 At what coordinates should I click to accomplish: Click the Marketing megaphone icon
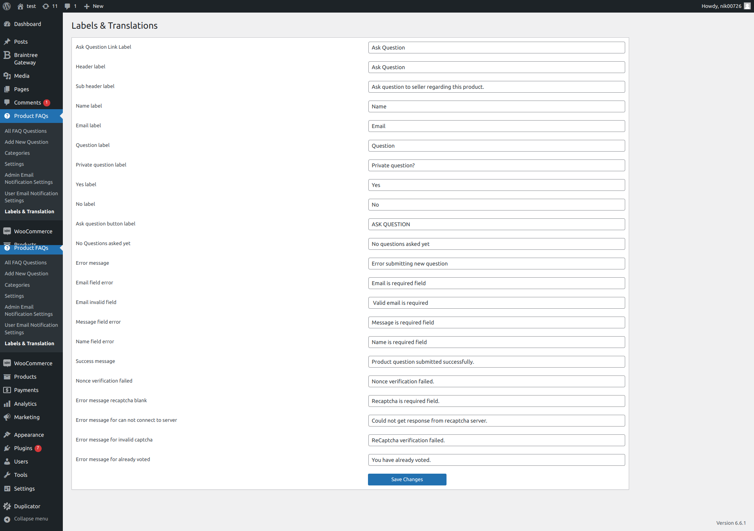pos(7,417)
